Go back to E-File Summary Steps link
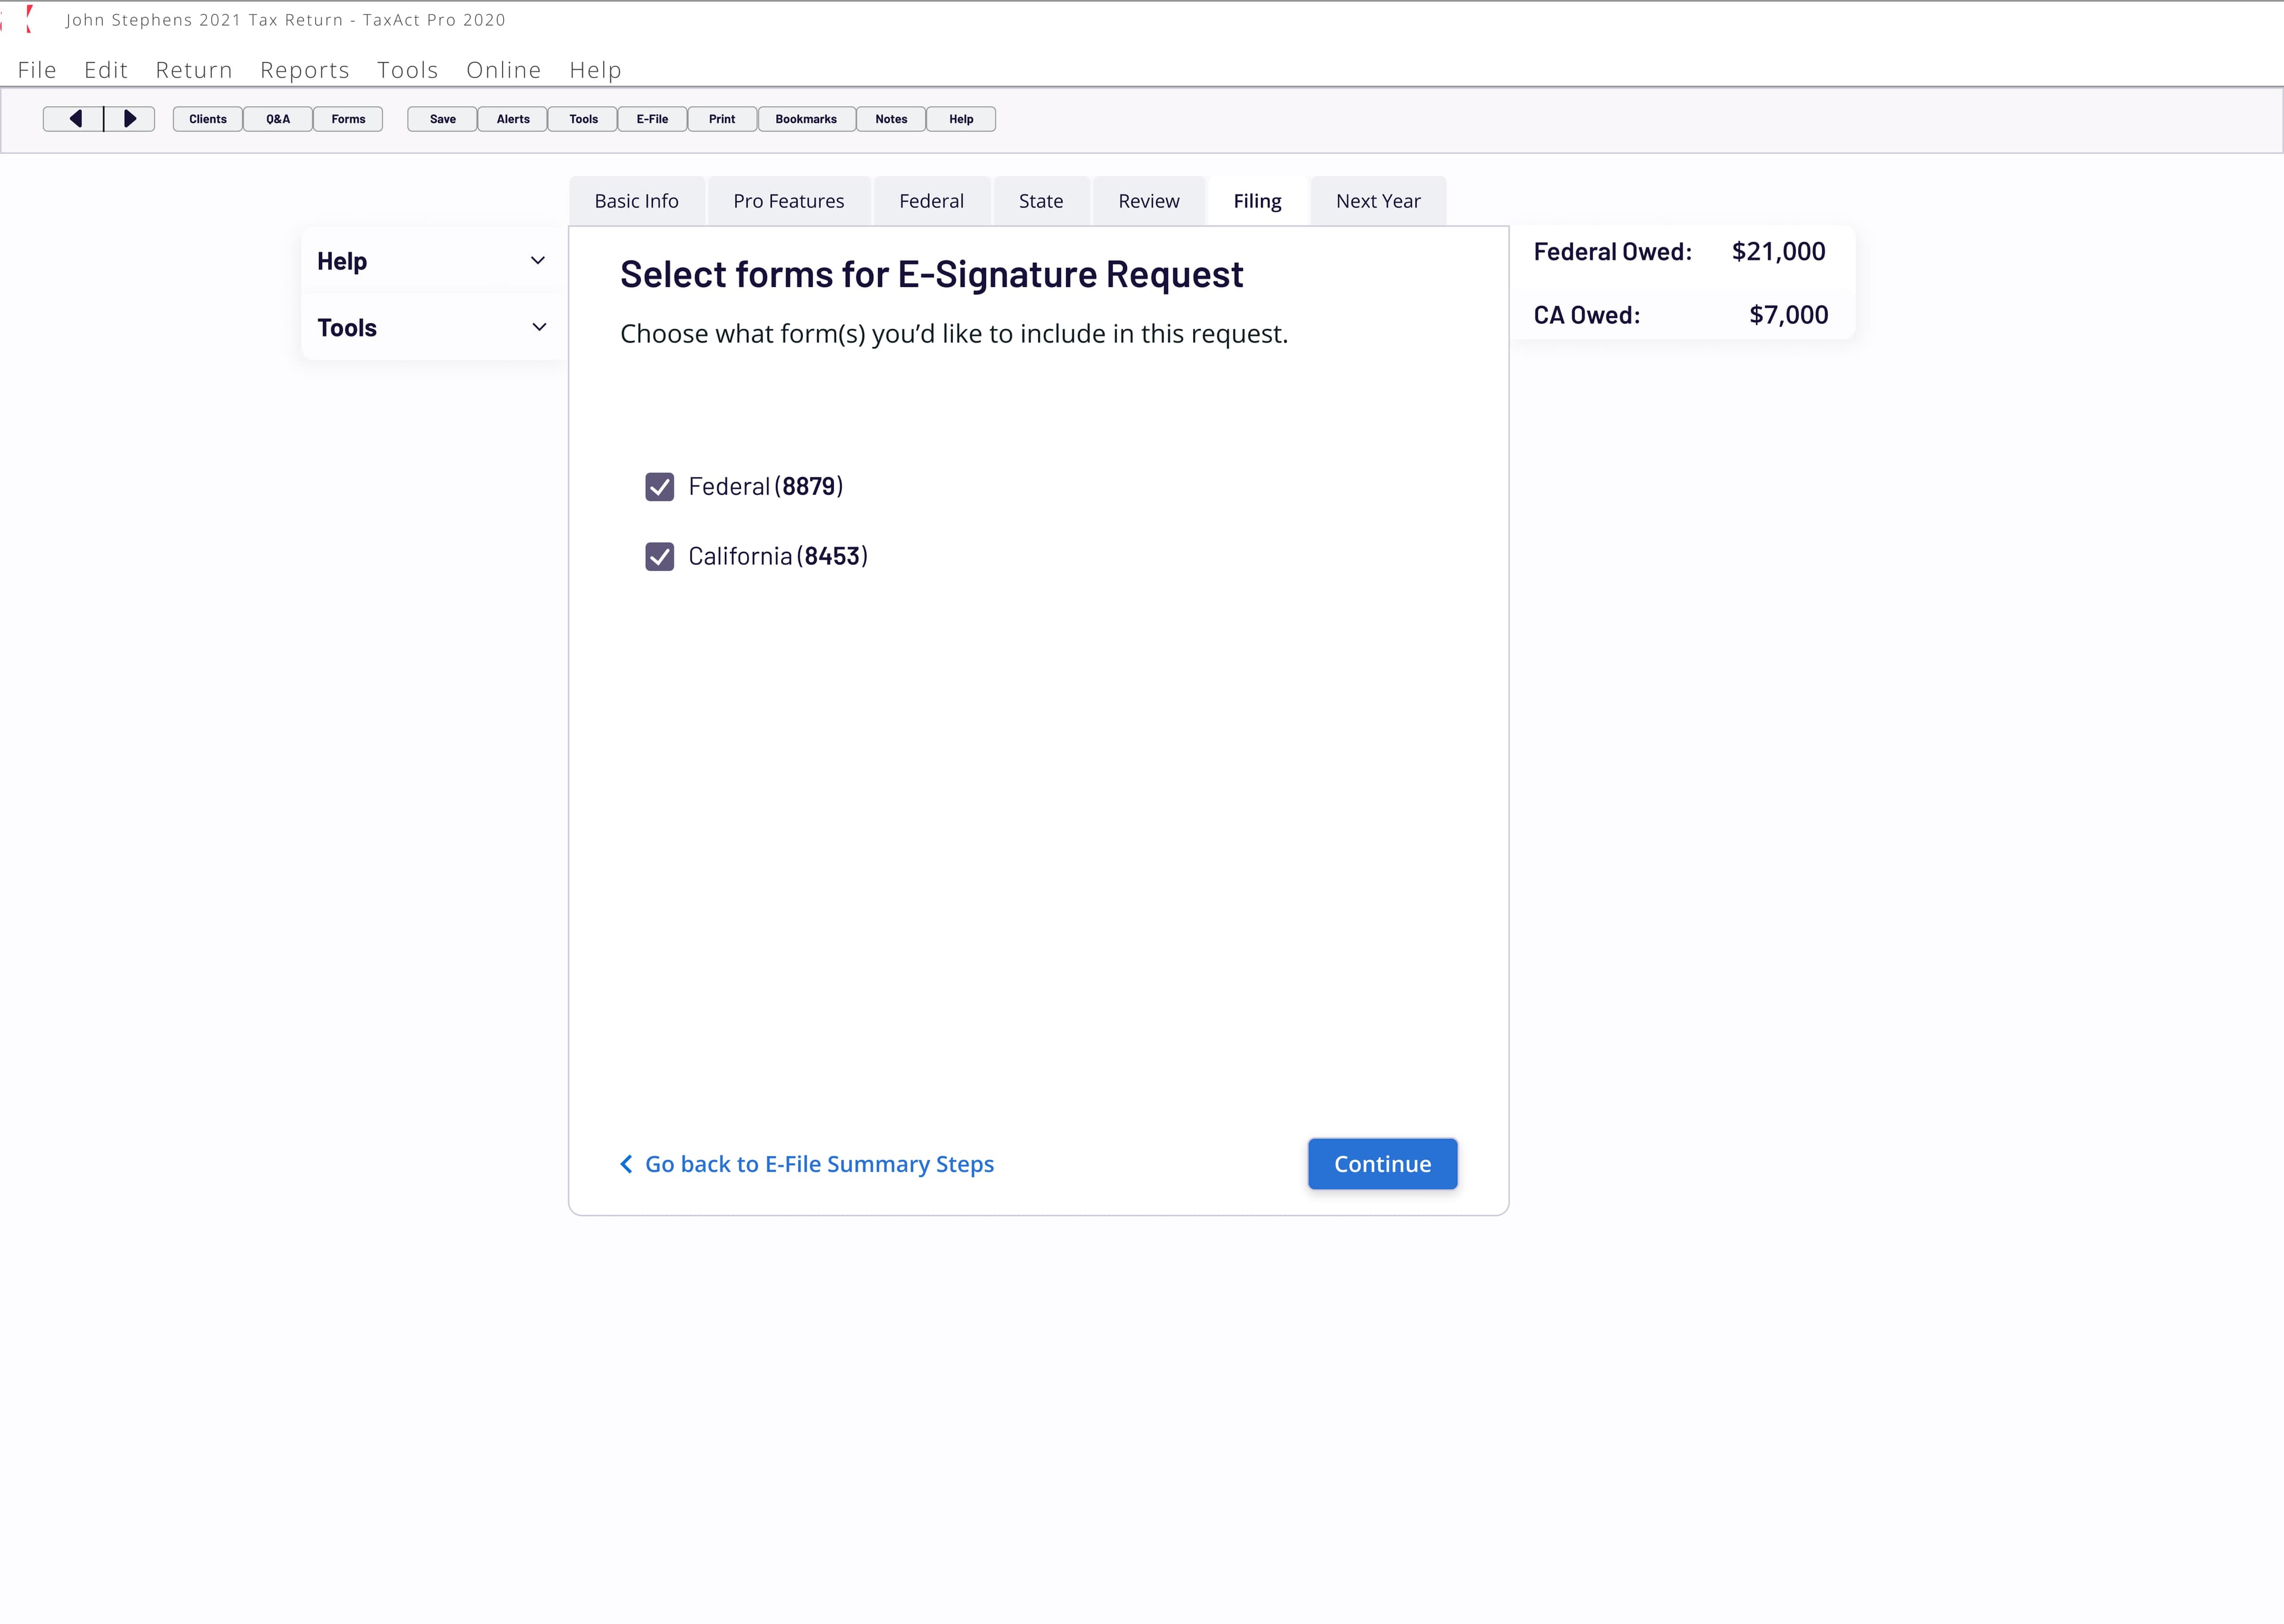Image resolution: width=2284 pixels, height=1624 pixels. [807, 1164]
